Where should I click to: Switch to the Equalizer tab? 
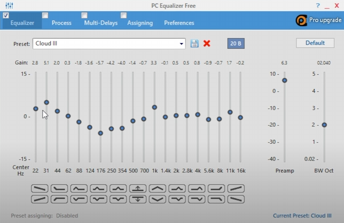pos(22,23)
